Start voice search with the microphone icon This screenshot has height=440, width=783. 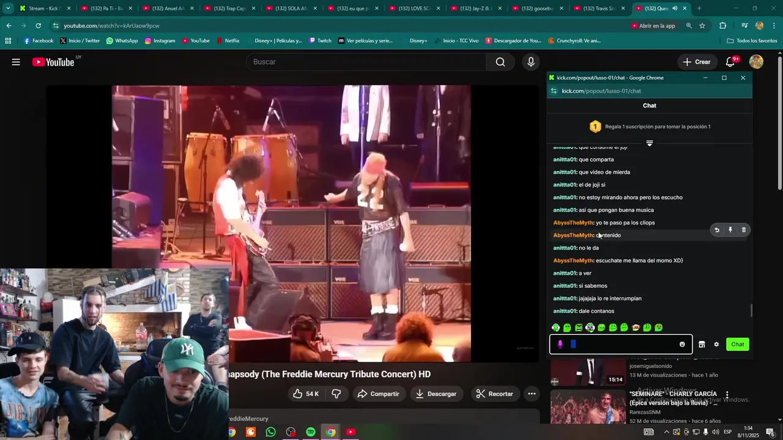(x=531, y=62)
